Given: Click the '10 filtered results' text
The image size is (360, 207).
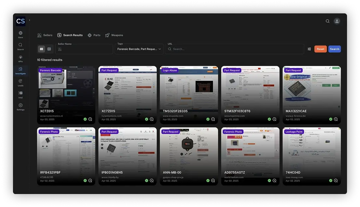Looking at the screenshot, I should [50, 60].
